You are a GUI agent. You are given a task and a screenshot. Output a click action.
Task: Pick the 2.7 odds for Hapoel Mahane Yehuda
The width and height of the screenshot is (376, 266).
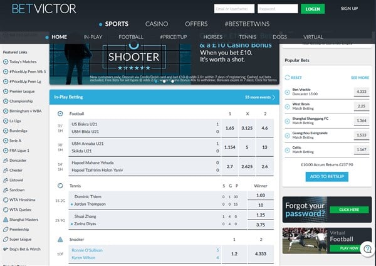[230, 166]
